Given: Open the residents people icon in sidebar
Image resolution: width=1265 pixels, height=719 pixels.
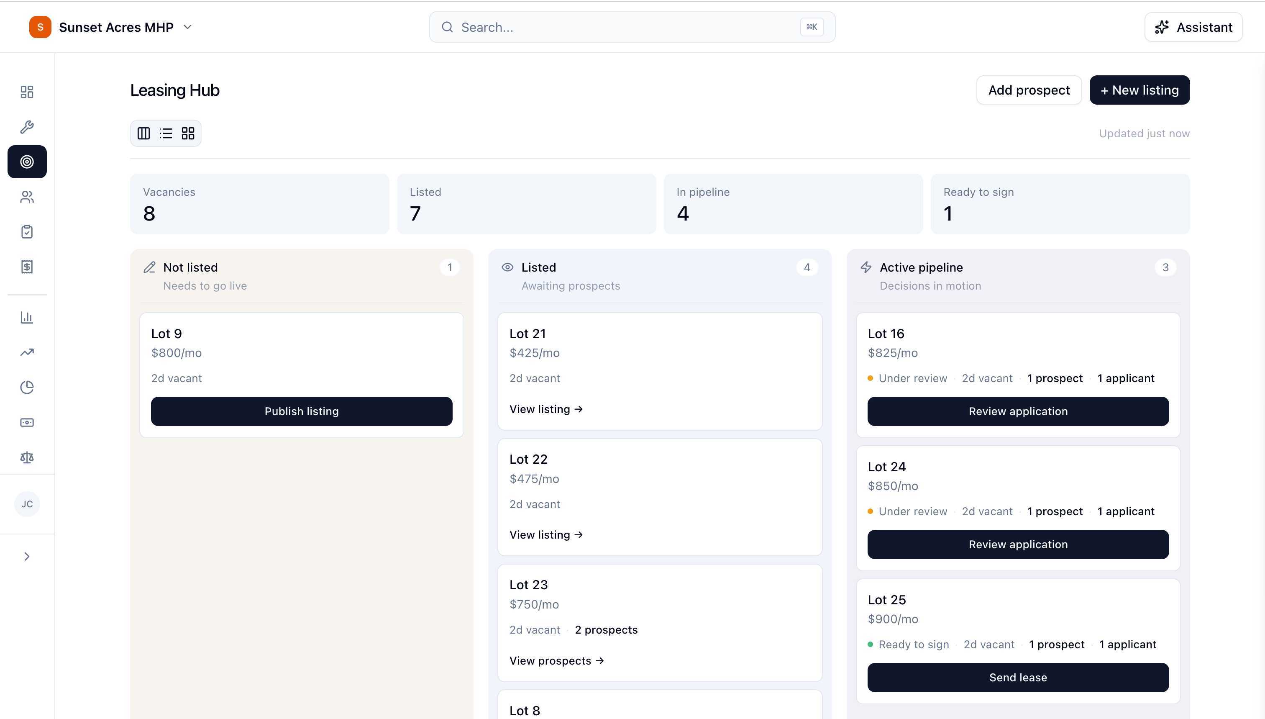Looking at the screenshot, I should pyautogui.click(x=27, y=197).
